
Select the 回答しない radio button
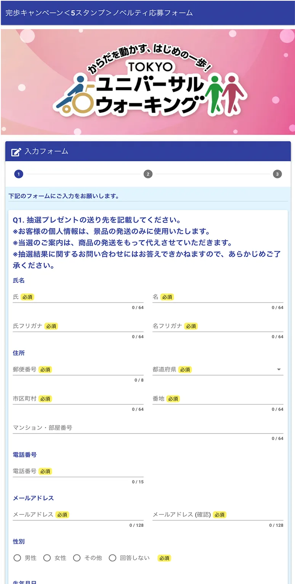112,558
